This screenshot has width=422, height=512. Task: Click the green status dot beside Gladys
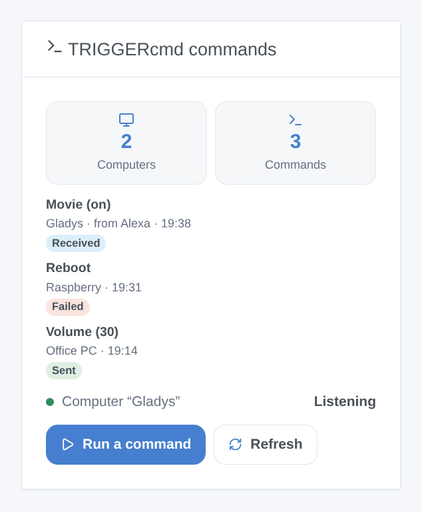point(50,401)
